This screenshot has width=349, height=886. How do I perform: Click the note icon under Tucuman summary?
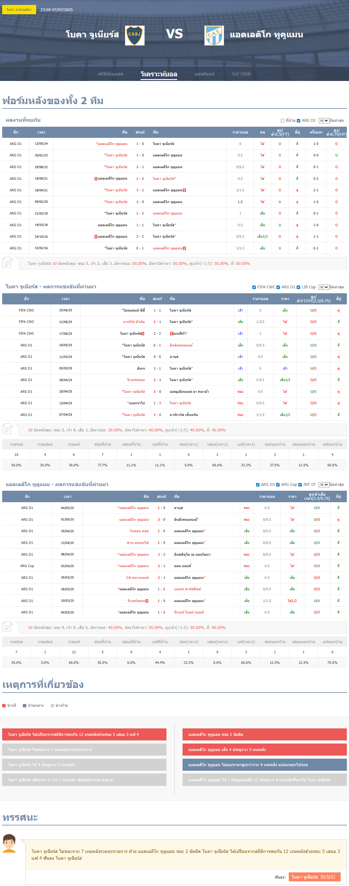click(x=7, y=627)
